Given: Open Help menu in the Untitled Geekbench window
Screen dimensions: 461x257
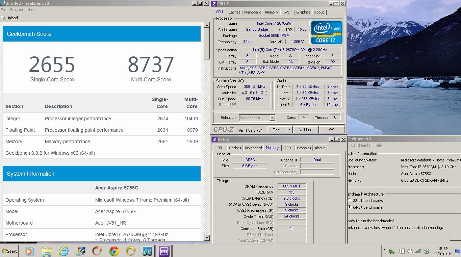Looking at the screenshot, I should pyautogui.click(x=31, y=10).
